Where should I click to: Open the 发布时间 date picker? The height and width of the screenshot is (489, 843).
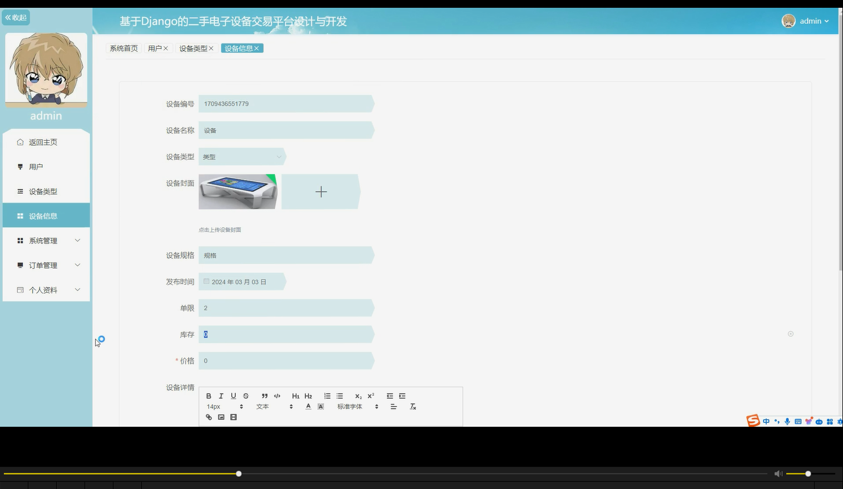pos(242,282)
